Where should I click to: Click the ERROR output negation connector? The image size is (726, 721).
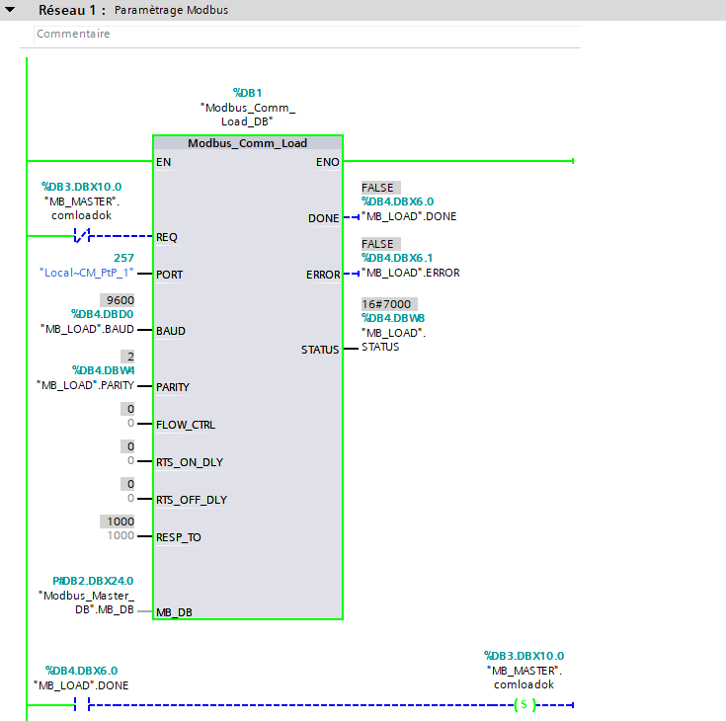point(350,274)
